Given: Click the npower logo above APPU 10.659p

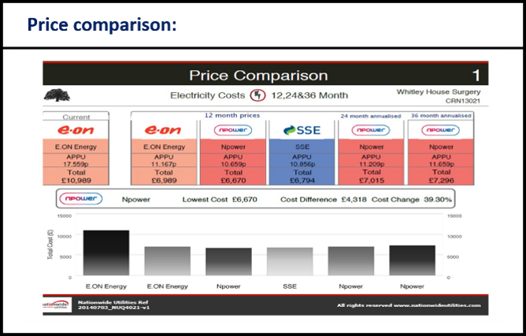Looking at the screenshot, I should click(x=233, y=130).
